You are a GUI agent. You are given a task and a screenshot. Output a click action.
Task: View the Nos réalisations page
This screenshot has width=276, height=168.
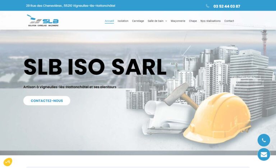(x=210, y=21)
